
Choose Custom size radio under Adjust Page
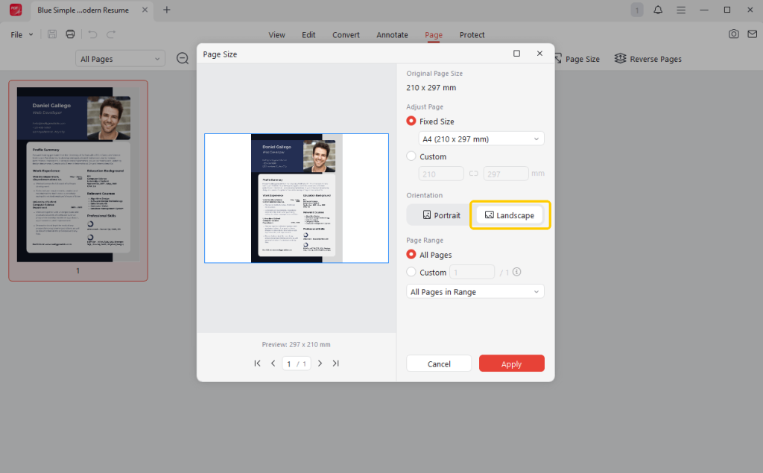click(x=411, y=156)
